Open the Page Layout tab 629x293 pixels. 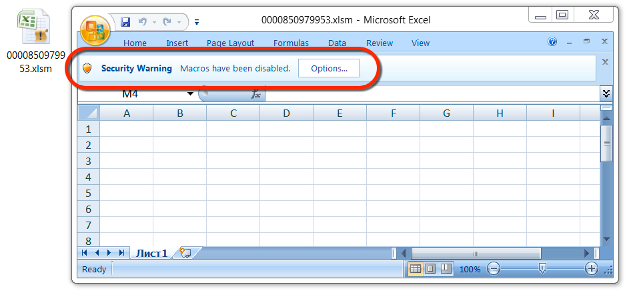[x=230, y=43]
